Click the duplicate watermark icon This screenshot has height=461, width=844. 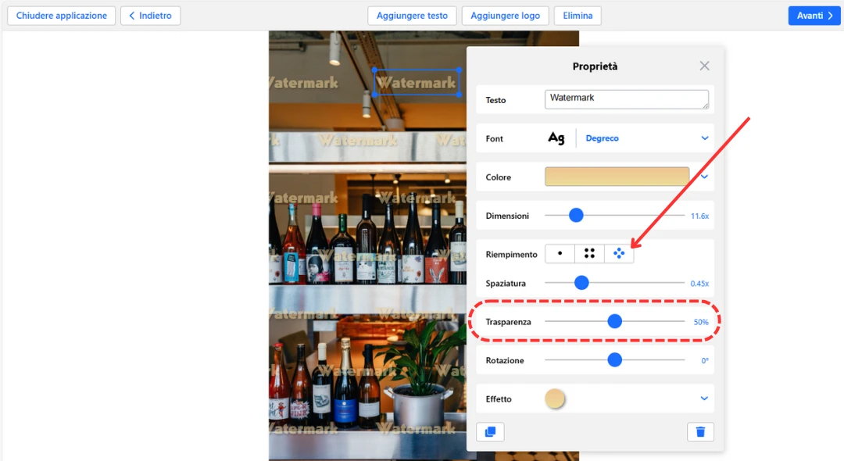490,432
